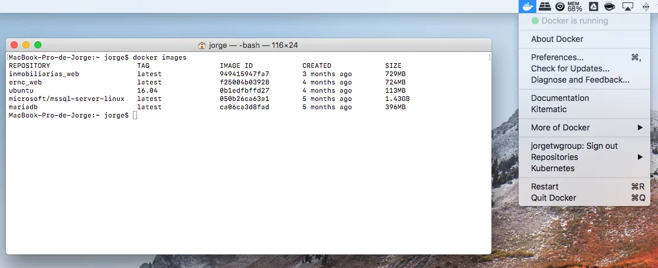Open Diagnose and Feedback...
658x268 pixels.
click(x=585, y=80)
